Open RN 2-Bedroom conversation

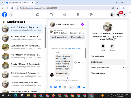click(22, 38)
